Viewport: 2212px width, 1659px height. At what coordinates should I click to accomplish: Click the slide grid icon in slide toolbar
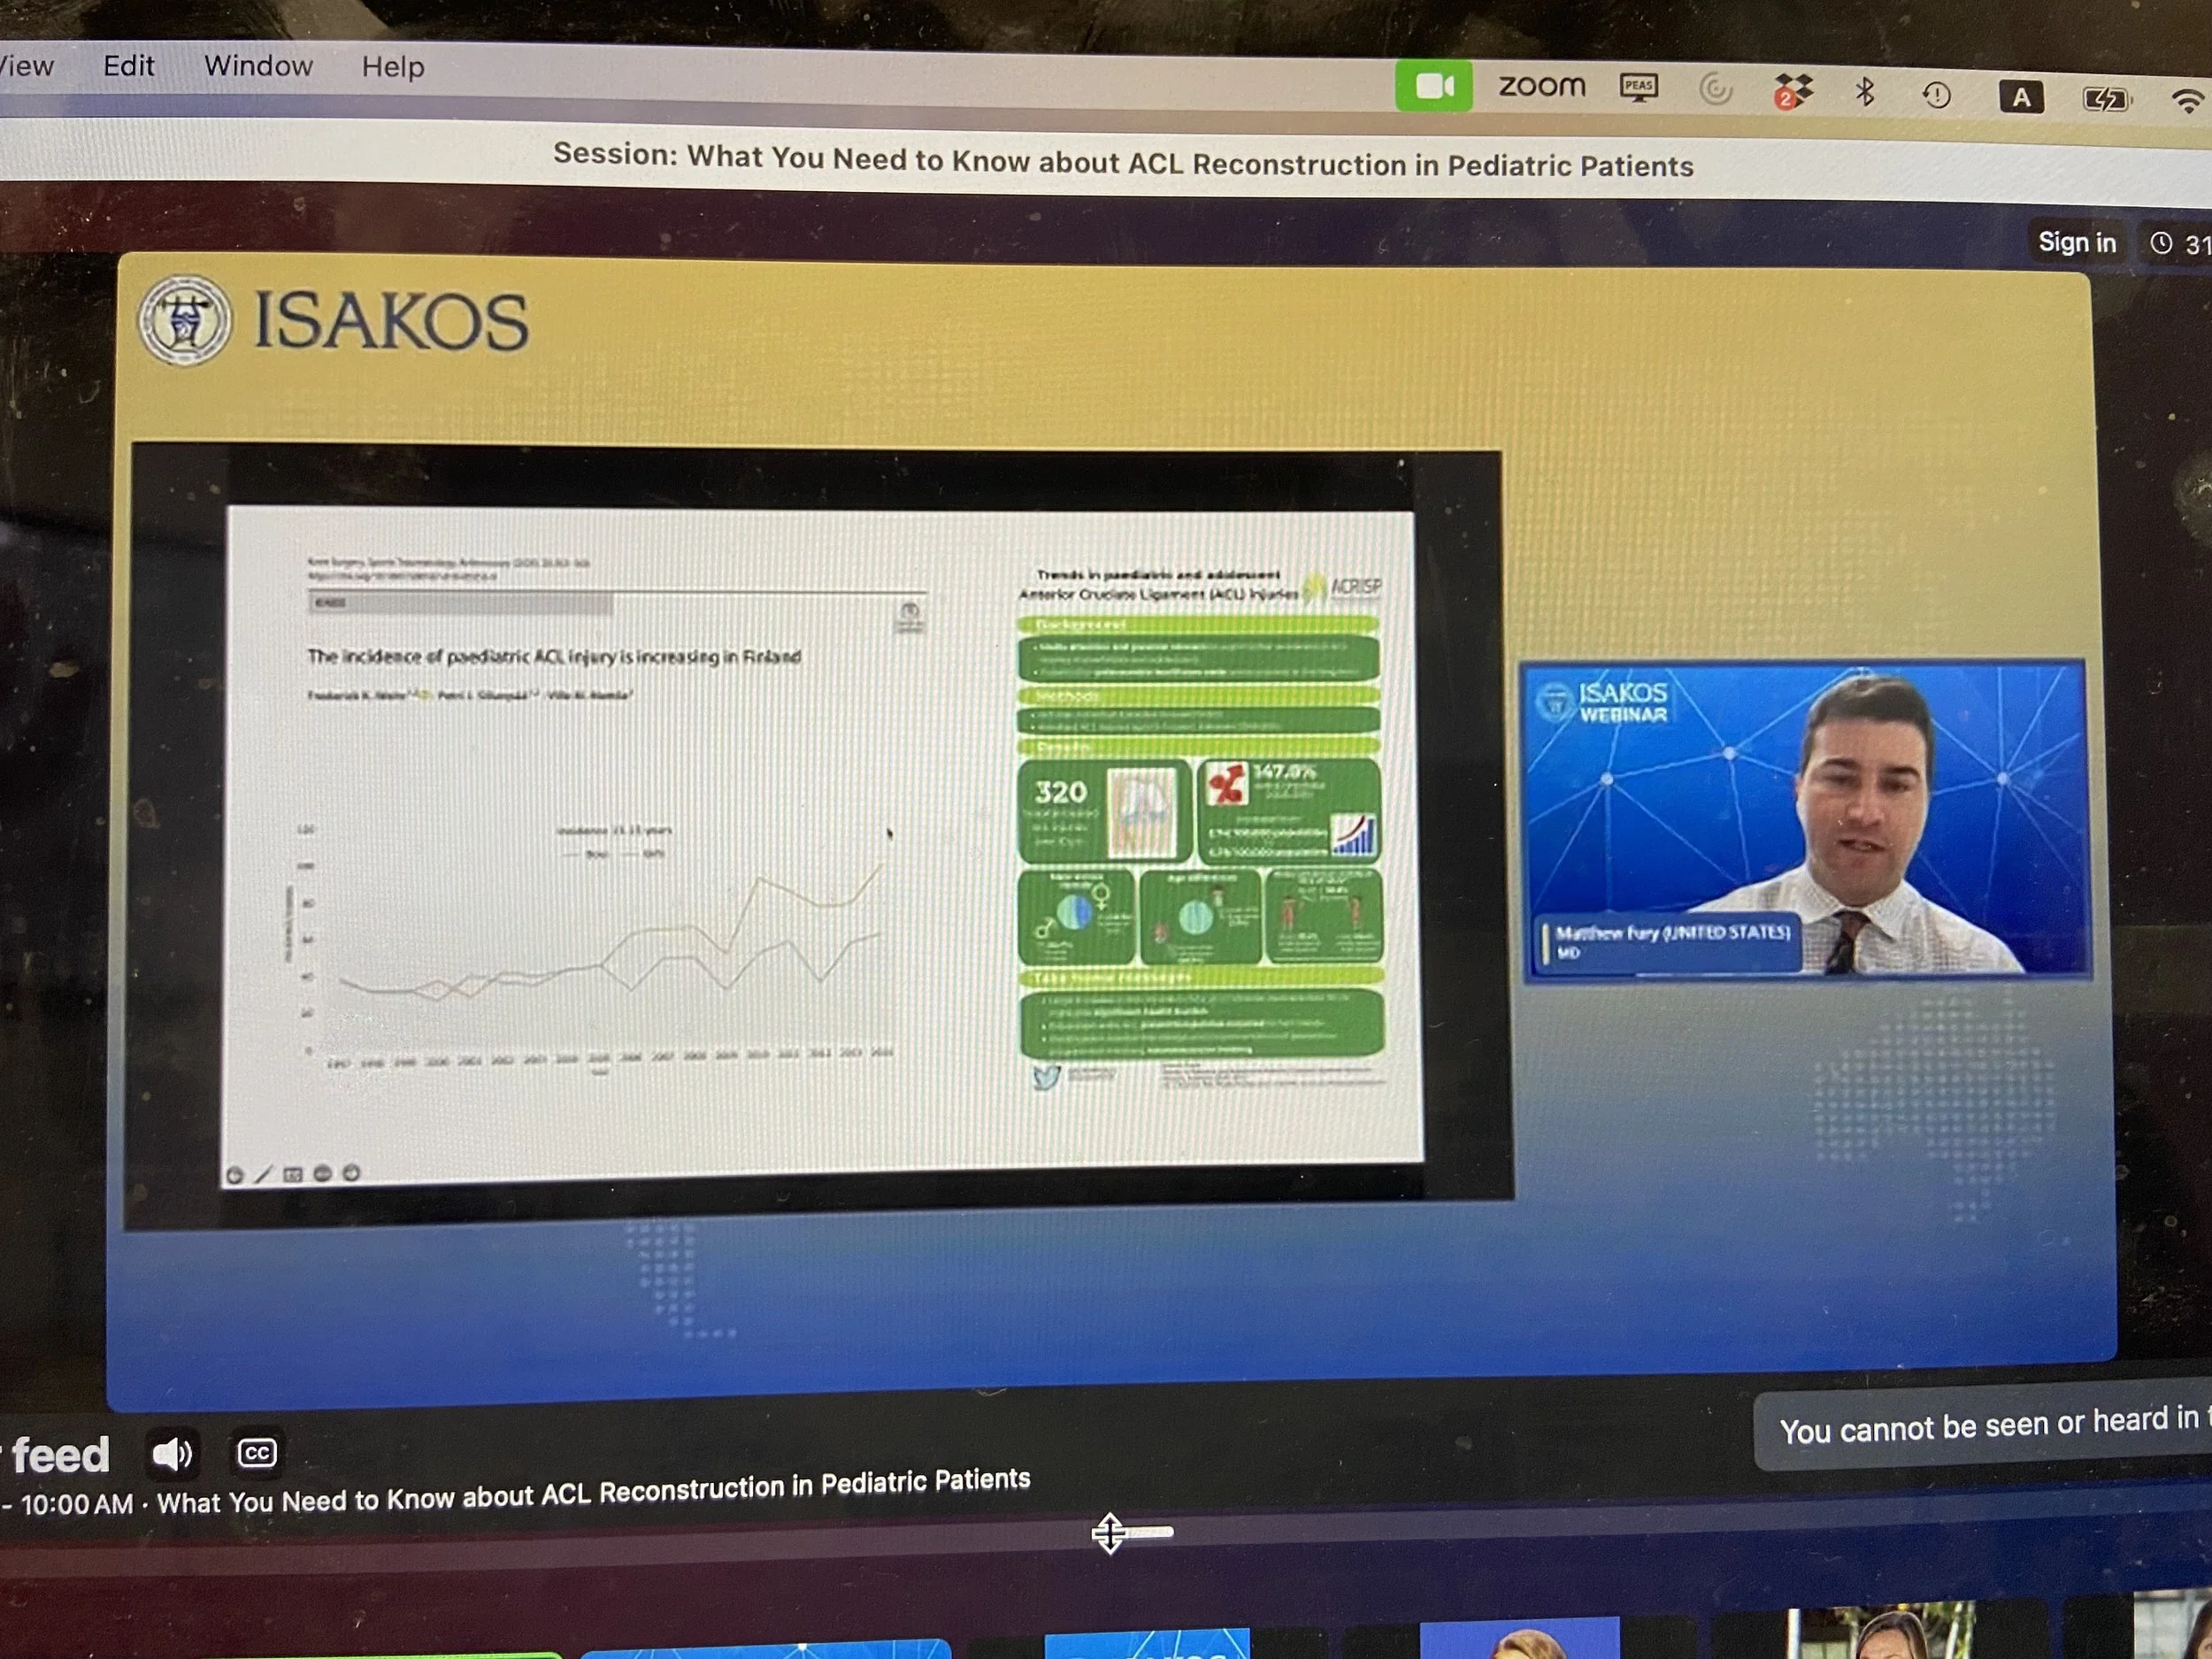click(x=292, y=1174)
